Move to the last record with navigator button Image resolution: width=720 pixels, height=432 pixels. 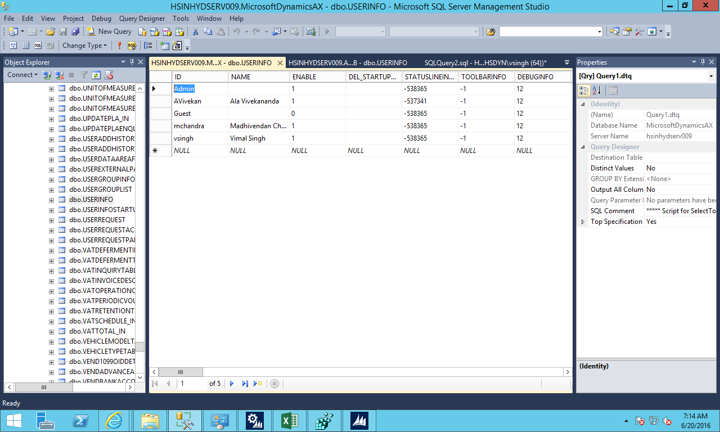click(245, 383)
